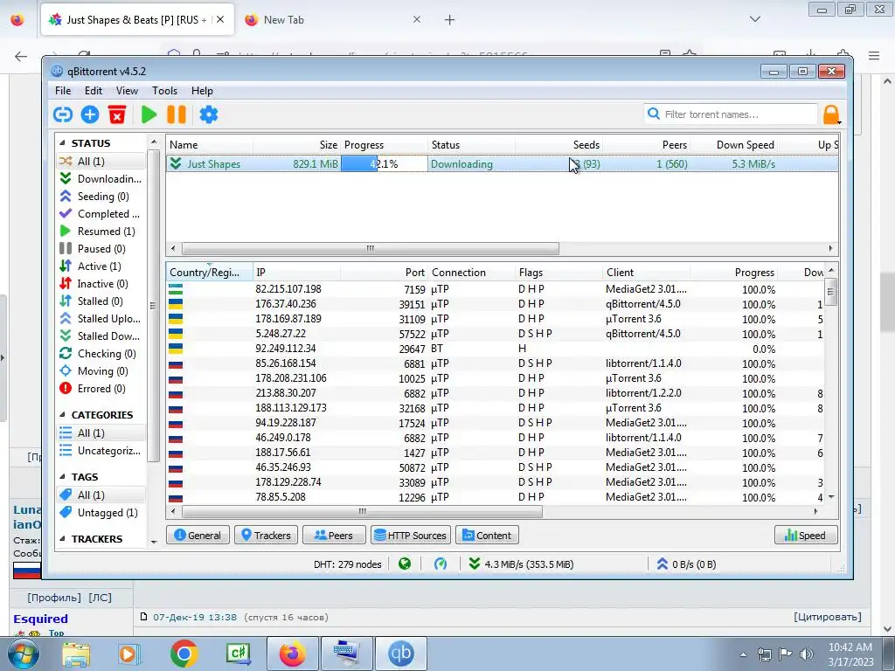Sort peers by Flags column header
This screenshot has height=671, width=895.
tap(559, 273)
